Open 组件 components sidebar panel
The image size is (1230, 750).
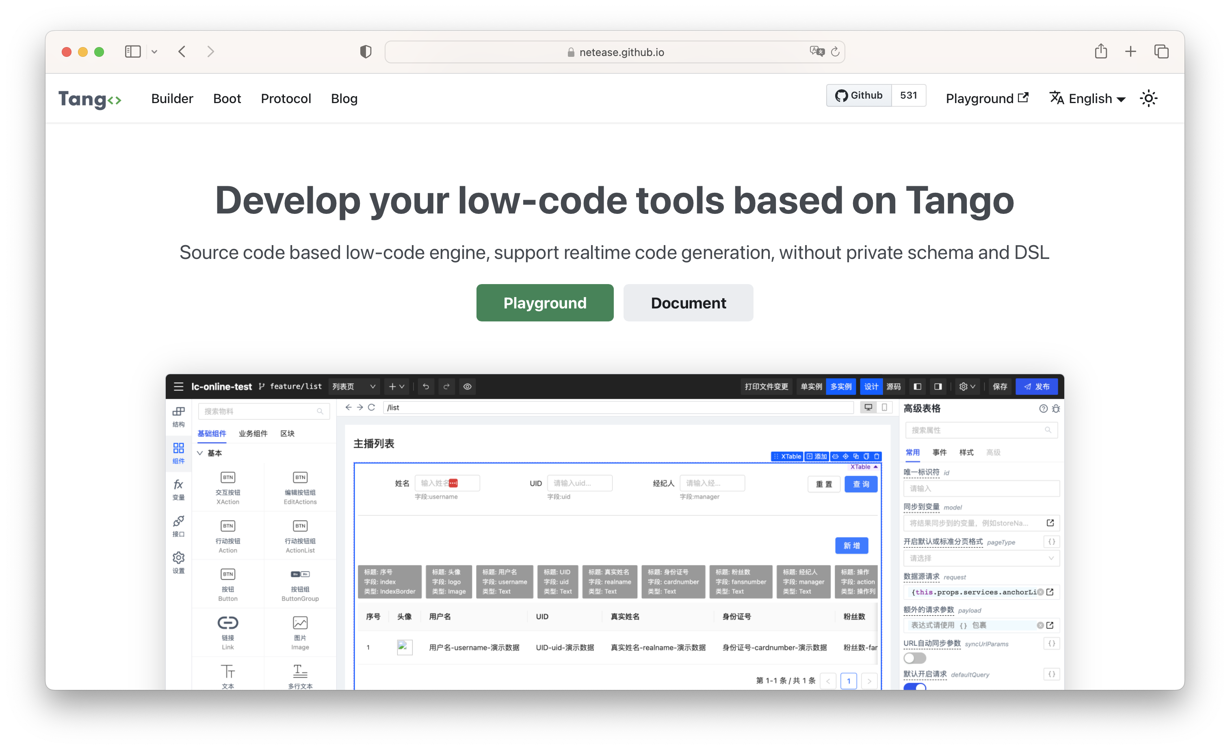point(178,453)
